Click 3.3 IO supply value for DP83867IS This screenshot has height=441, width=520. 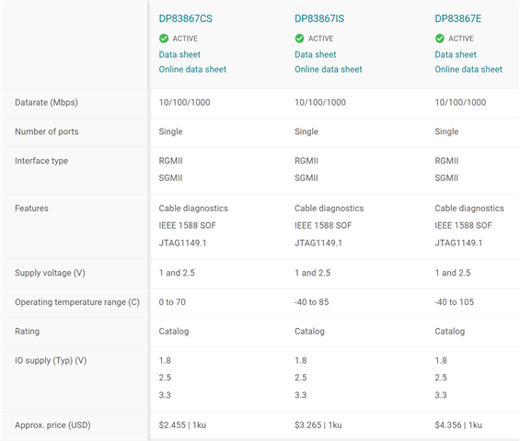point(300,395)
